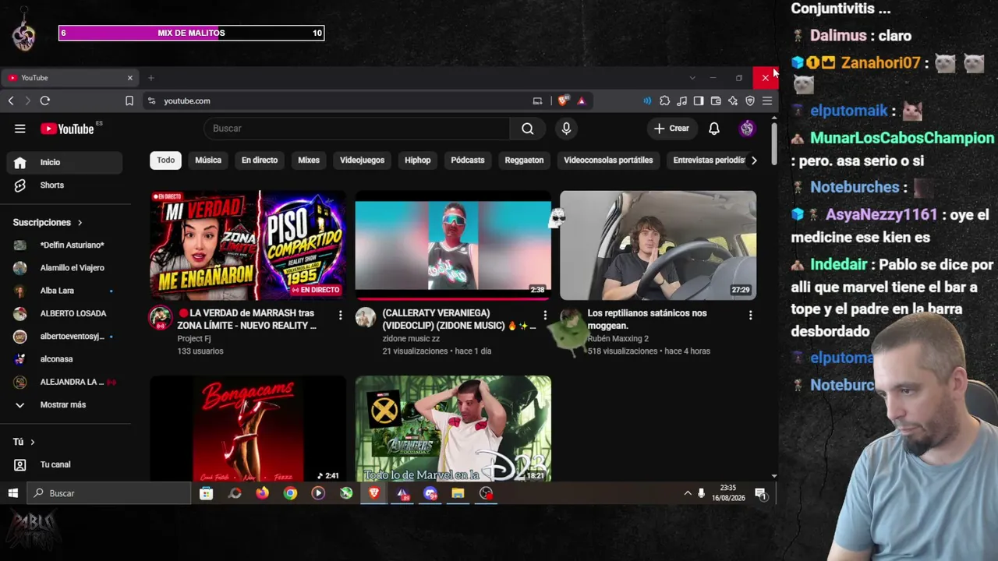Start voice search with the microphone icon
Screen dimensions: 998x561
(567, 129)
